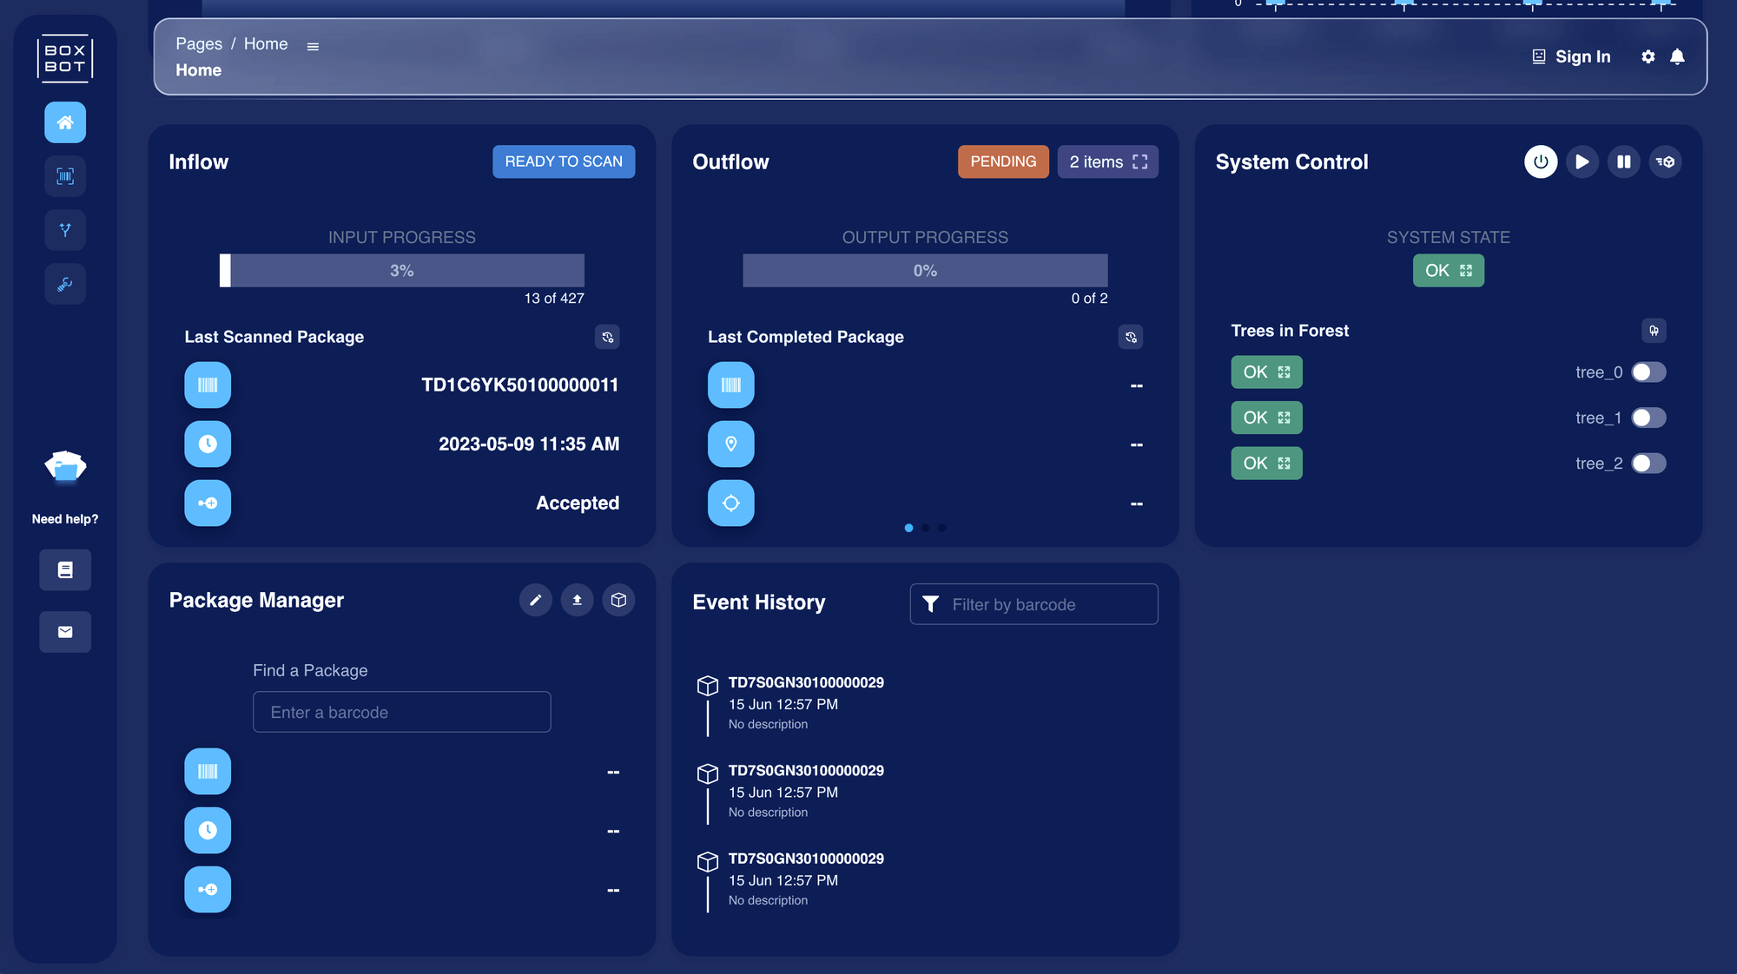Image resolution: width=1737 pixels, height=974 pixels.
Task: Open the wrench tools sidebar page
Action: coord(65,284)
